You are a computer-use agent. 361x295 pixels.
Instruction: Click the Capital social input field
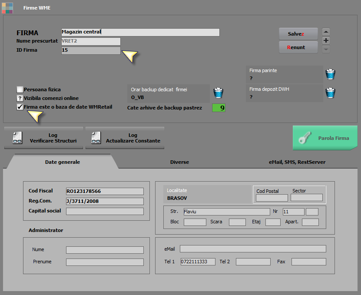[105, 212]
